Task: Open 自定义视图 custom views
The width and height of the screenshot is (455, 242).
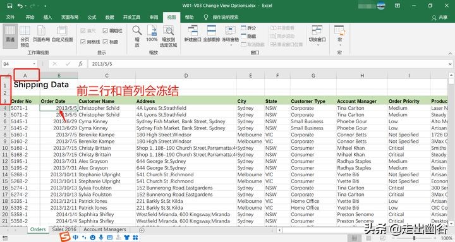Action: (62, 33)
